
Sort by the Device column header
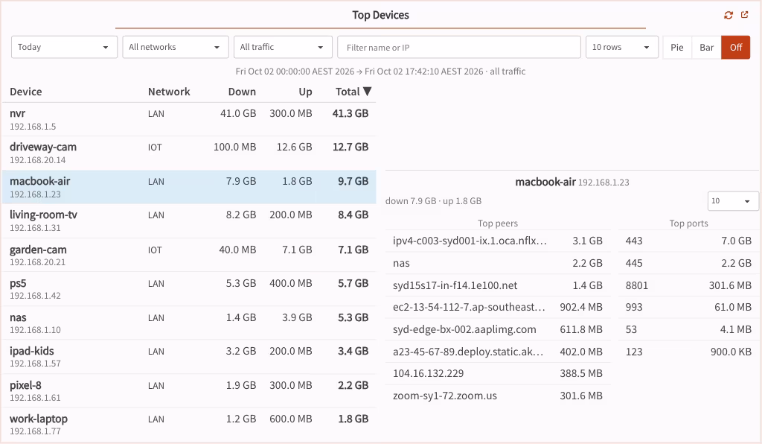tap(26, 92)
